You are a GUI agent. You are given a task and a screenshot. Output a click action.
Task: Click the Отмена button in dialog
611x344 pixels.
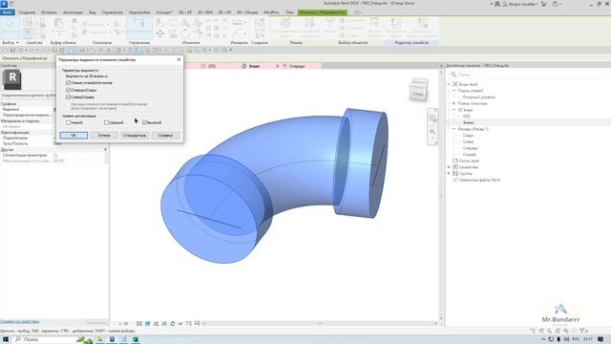pyautogui.click(x=104, y=136)
